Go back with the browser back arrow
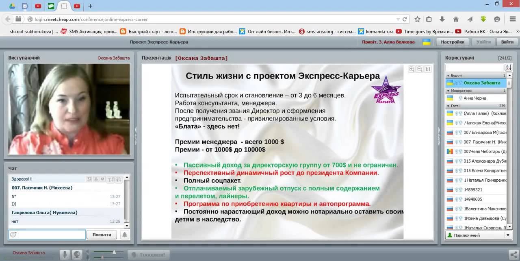 point(7,19)
